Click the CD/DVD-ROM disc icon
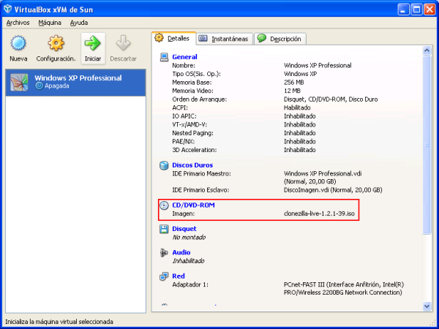The height and width of the screenshot is (329, 439). pos(164,205)
